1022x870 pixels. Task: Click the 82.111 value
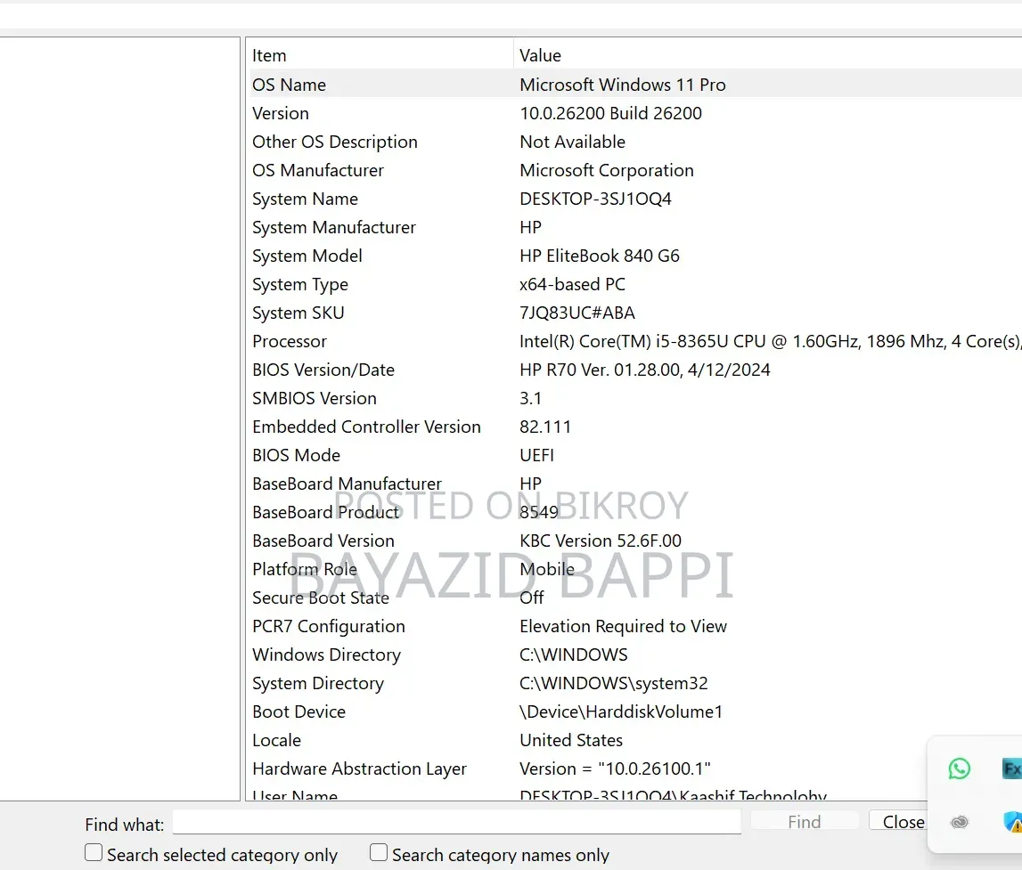click(x=545, y=427)
